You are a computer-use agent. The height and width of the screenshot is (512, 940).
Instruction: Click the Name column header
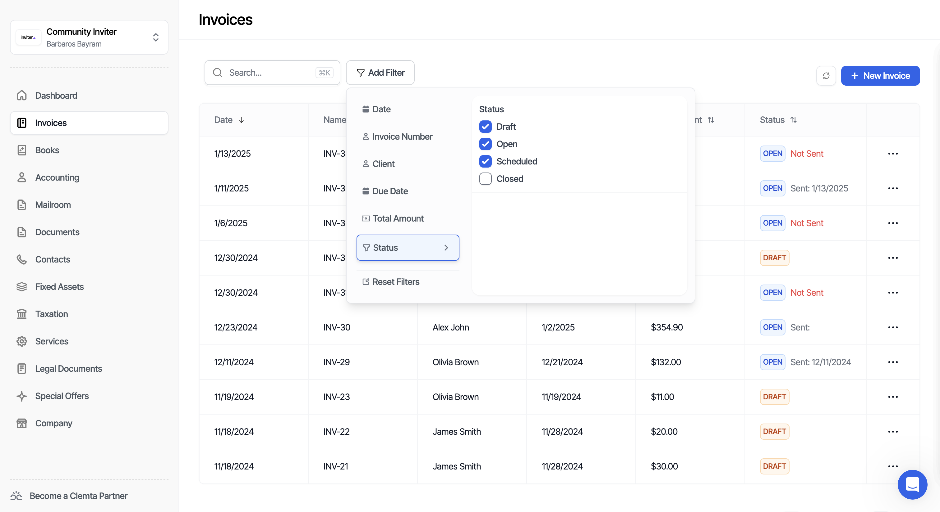[334, 120]
